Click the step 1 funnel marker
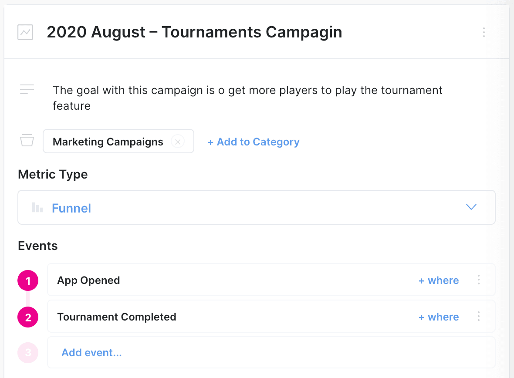 tap(28, 281)
